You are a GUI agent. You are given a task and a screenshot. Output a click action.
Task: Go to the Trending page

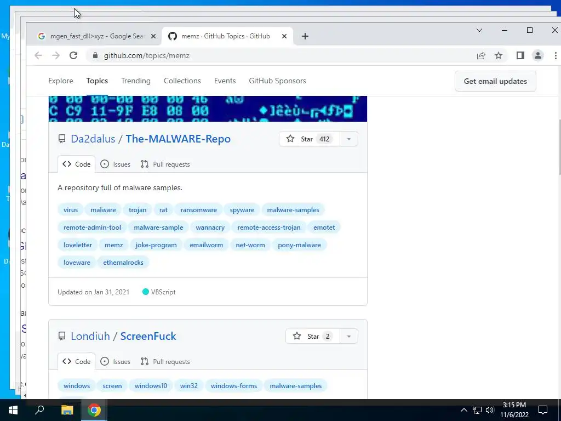(x=136, y=81)
